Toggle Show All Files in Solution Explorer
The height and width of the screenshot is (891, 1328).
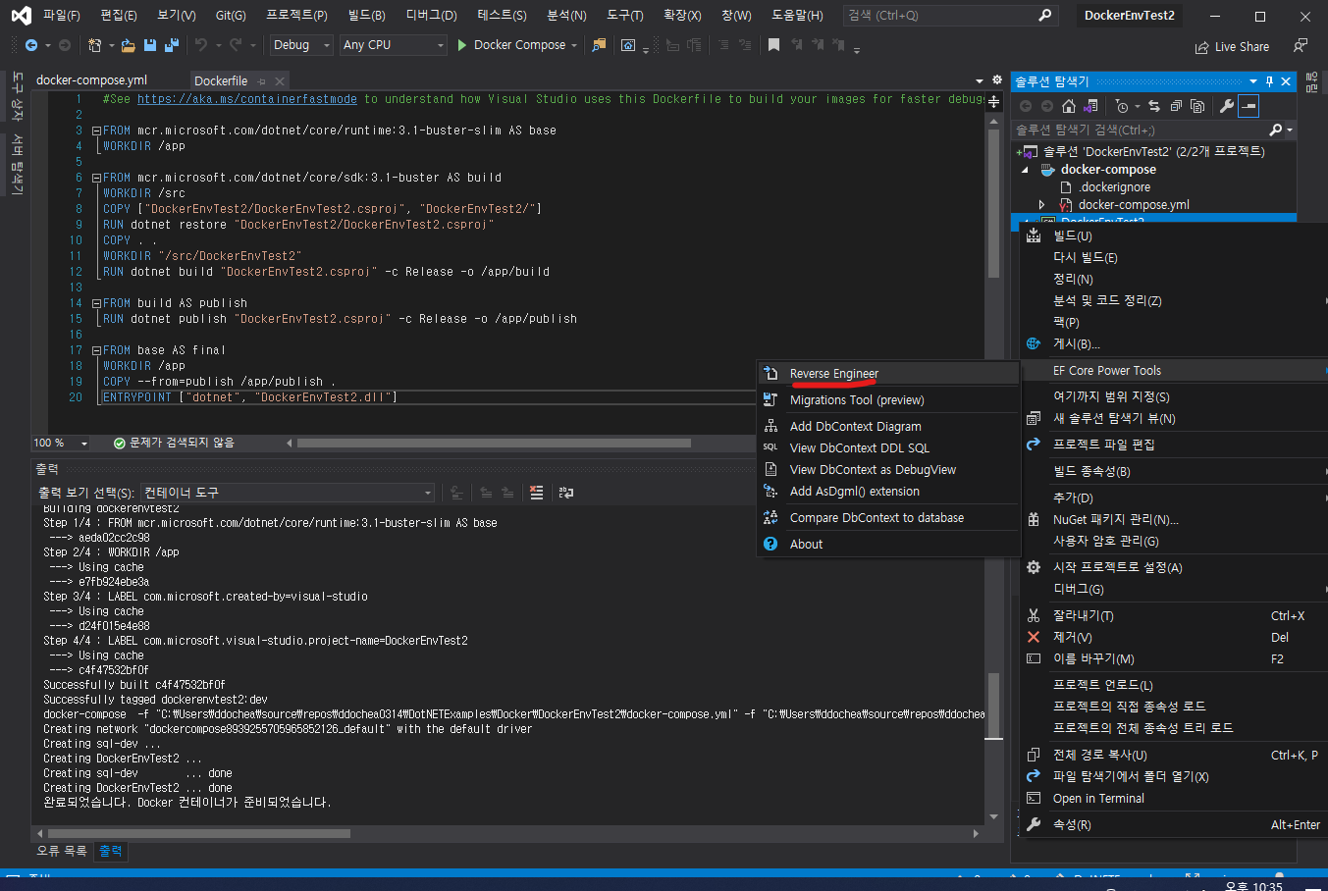[1197, 106]
